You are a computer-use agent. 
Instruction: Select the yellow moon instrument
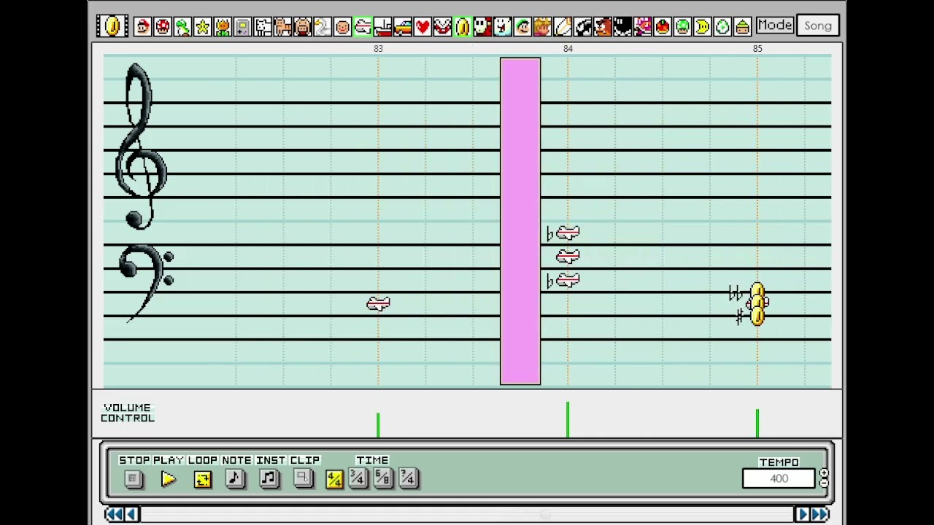[x=702, y=27]
